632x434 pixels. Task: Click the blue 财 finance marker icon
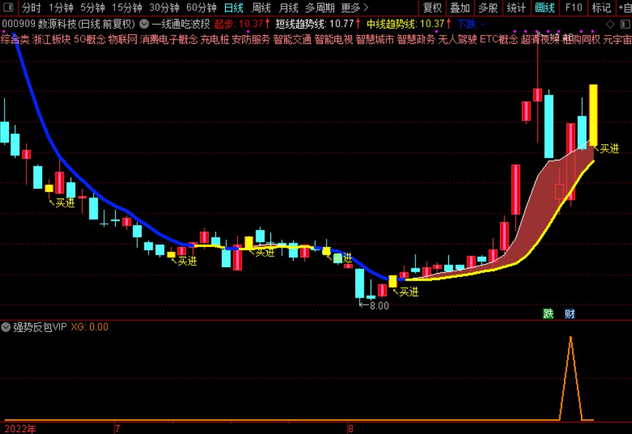tap(569, 314)
